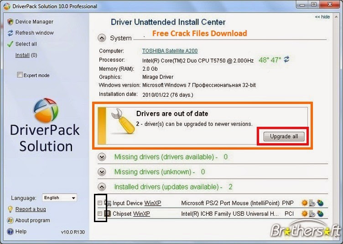Viewport: 343px width, 244px height.
Task: Click the PNP label in Input Device row
Action: tap(288, 203)
